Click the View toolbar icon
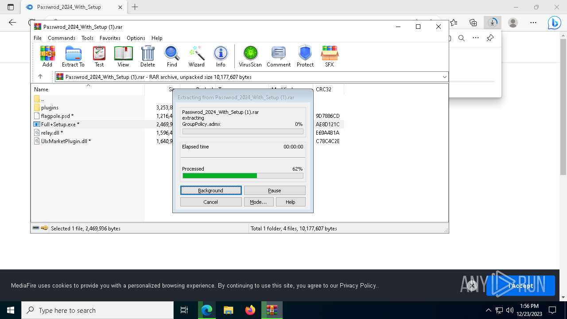 point(123,56)
